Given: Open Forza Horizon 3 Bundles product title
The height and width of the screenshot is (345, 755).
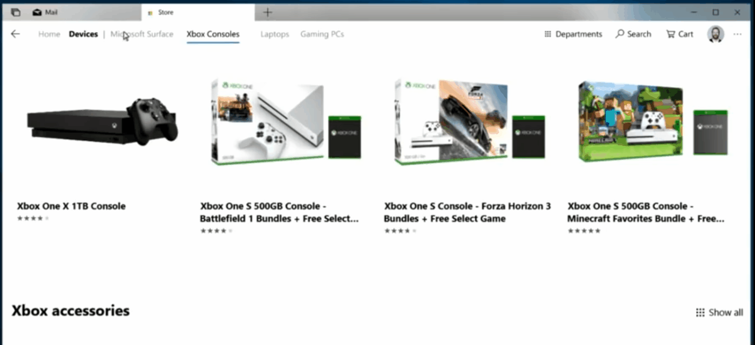Looking at the screenshot, I should click(467, 213).
